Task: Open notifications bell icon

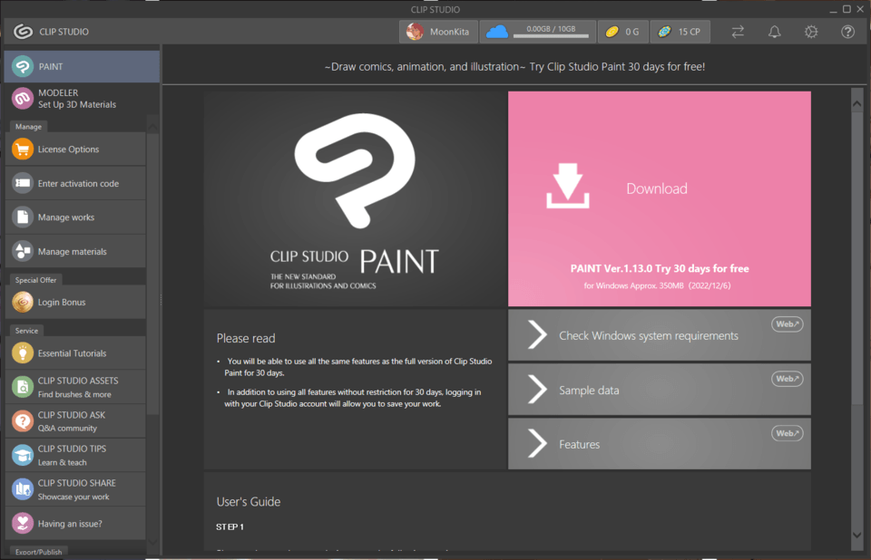Action: (x=774, y=32)
